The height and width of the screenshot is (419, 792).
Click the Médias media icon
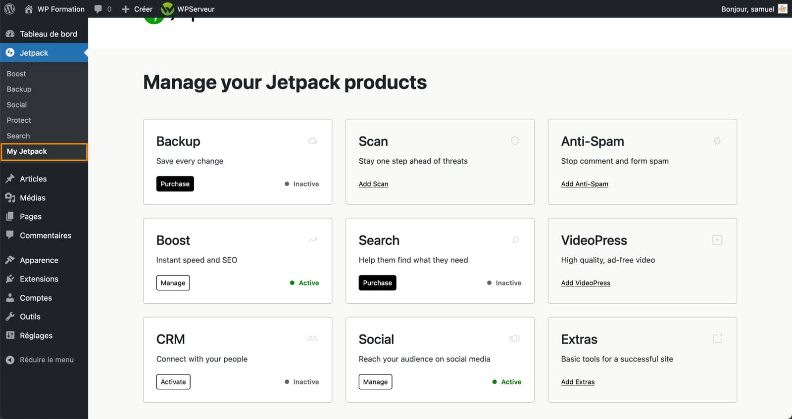[x=10, y=197]
